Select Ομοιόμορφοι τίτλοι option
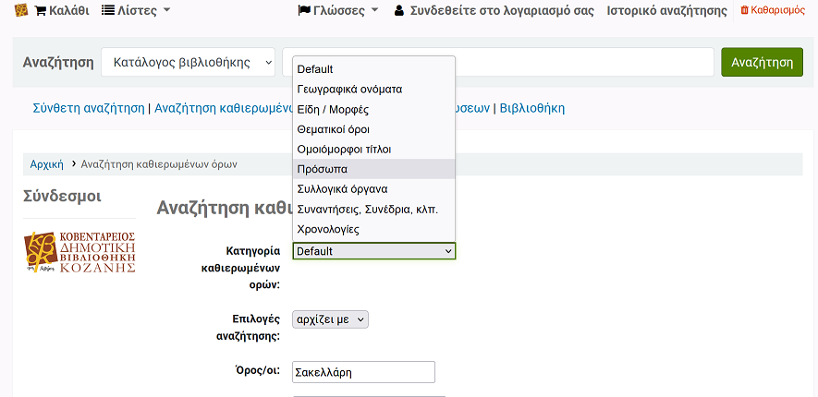818x397 pixels. [373, 149]
